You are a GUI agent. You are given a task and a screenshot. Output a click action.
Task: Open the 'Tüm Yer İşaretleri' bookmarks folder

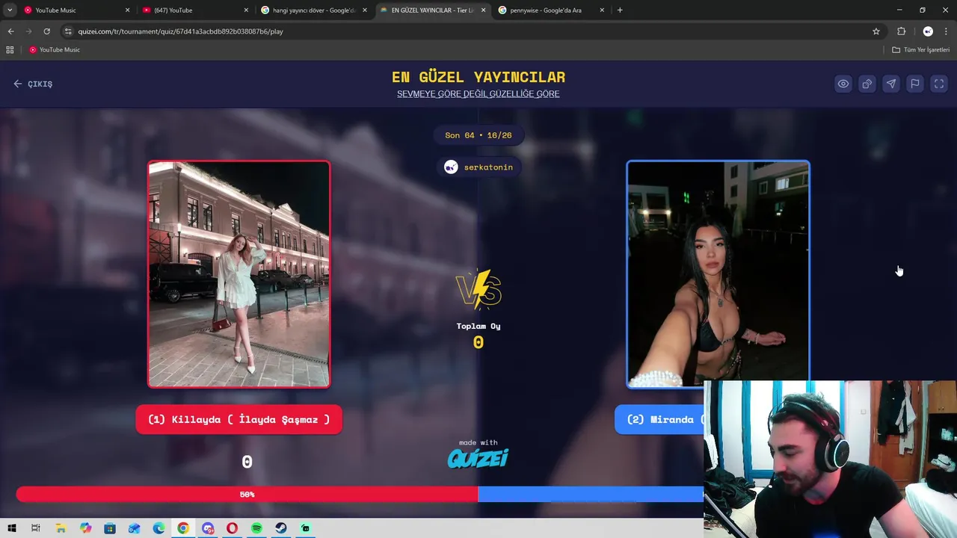coord(921,50)
